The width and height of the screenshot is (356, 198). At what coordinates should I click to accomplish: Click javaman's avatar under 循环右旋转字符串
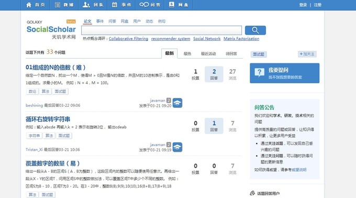pyautogui.click(x=177, y=147)
